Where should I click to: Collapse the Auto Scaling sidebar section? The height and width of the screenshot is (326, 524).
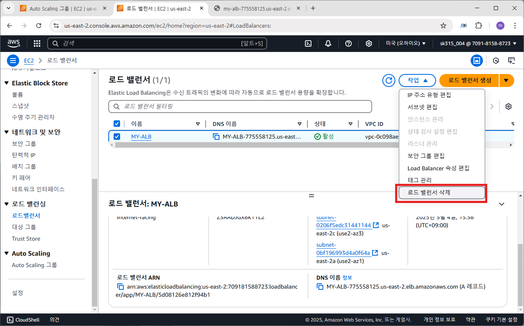pos(7,253)
